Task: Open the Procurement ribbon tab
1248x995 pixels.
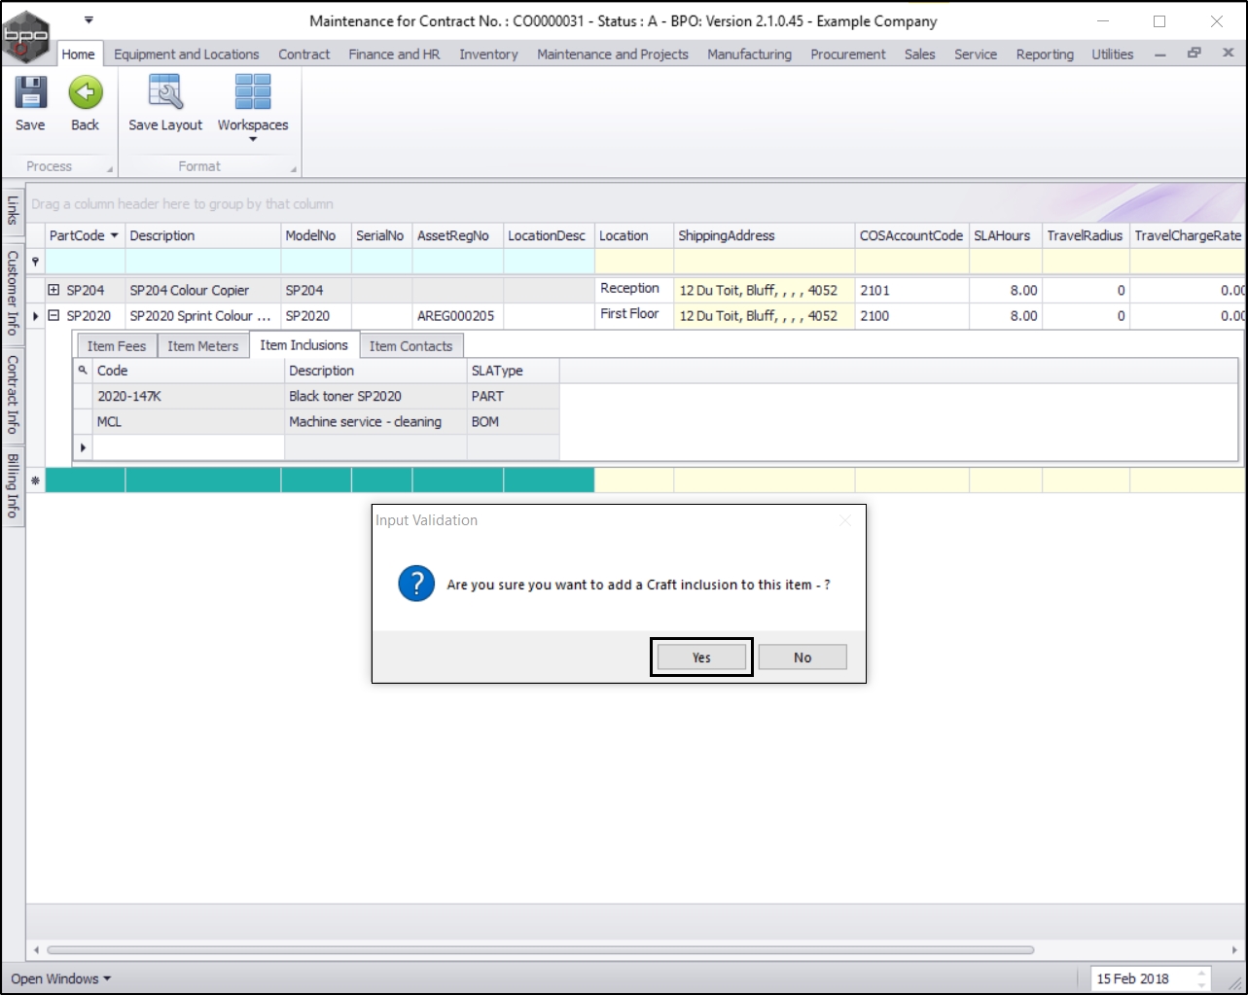Action: point(848,54)
